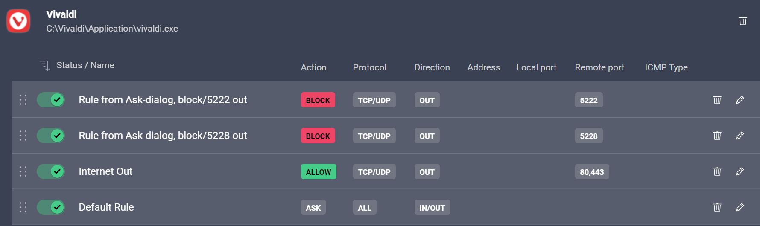Click the BLOCK badge for 5222 rule
The width and height of the screenshot is (760, 226).
(x=318, y=100)
